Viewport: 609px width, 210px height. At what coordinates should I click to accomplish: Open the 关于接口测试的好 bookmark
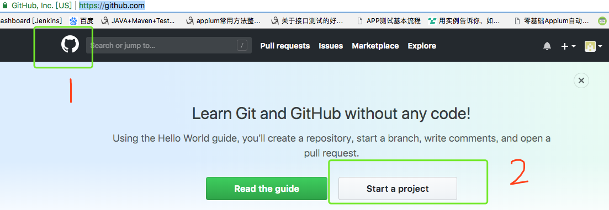click(x=307, y=21)
